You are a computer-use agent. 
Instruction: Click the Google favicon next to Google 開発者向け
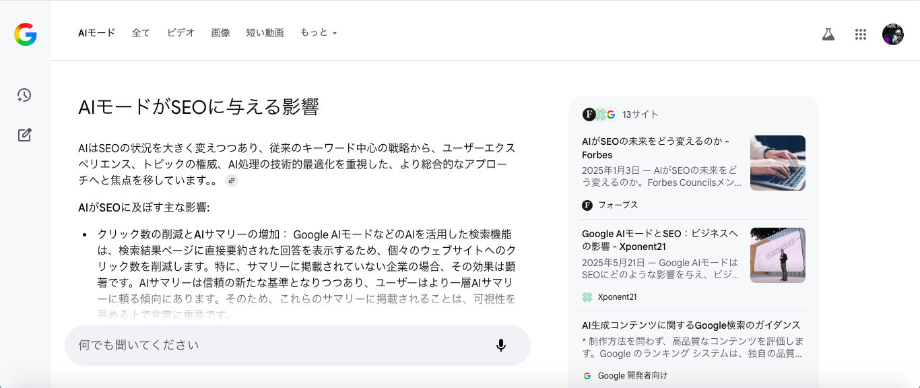pos(587,376)
